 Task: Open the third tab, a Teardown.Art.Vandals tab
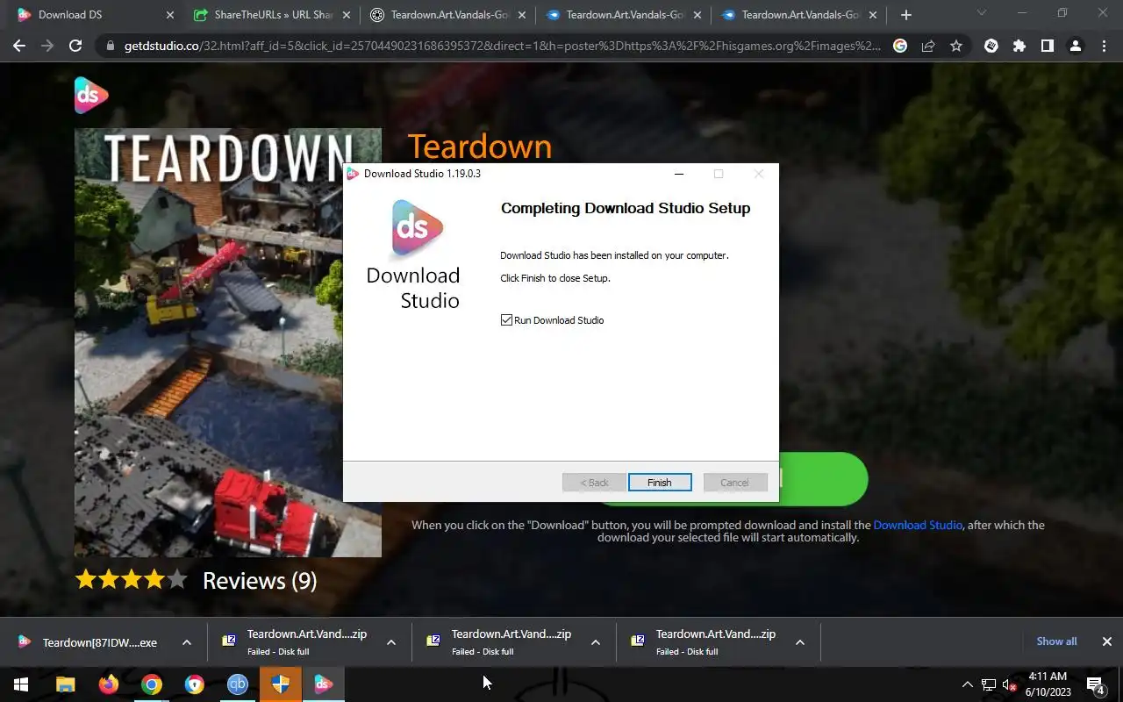(x=449, y=15)
